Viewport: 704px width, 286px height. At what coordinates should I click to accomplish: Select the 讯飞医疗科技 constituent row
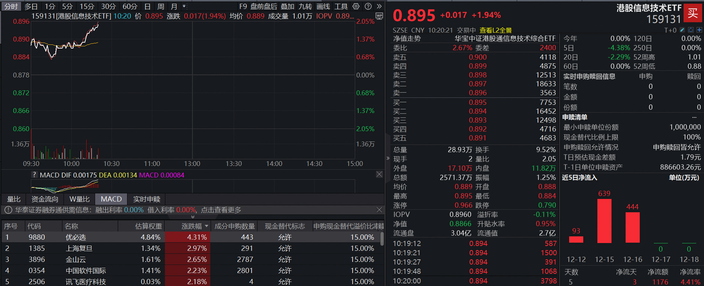pyautogui.click(x=191, y=281)
